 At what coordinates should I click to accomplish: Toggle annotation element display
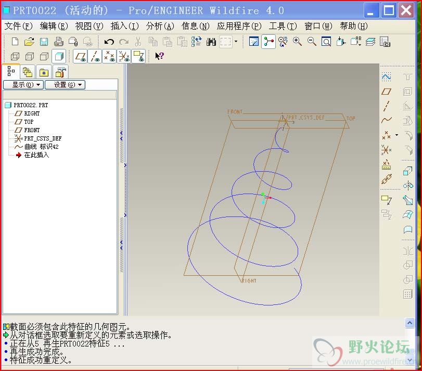point(138,56)
